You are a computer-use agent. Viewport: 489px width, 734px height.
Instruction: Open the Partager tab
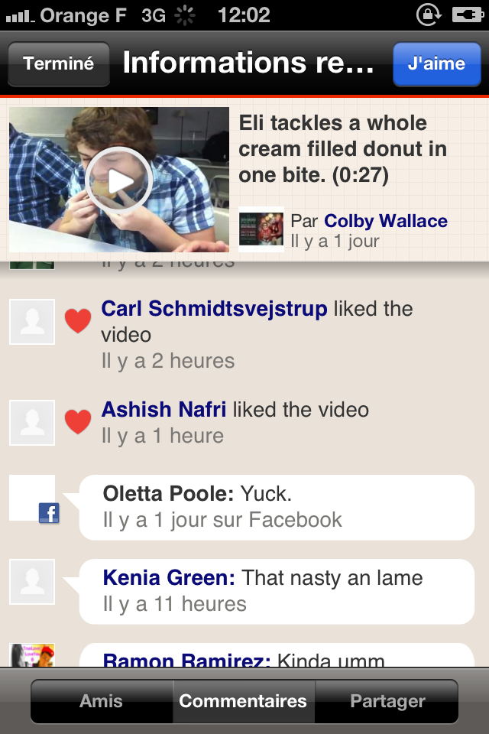(387, 701)
